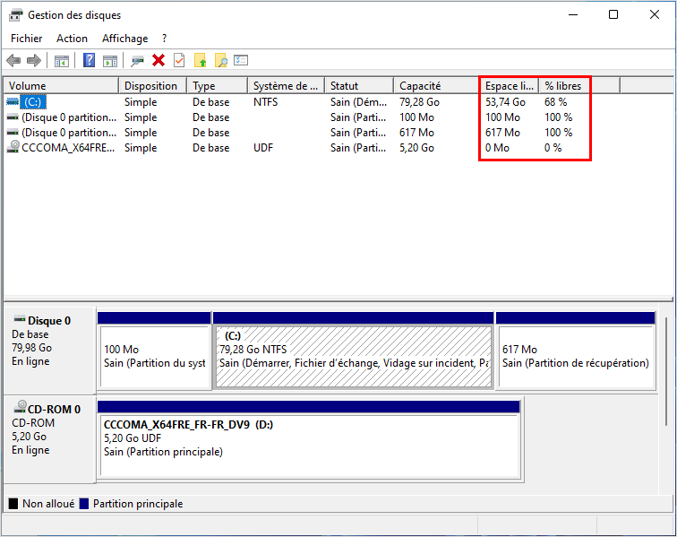
Task: Open the Affichage menu
Action: click(x=124, y=39)
